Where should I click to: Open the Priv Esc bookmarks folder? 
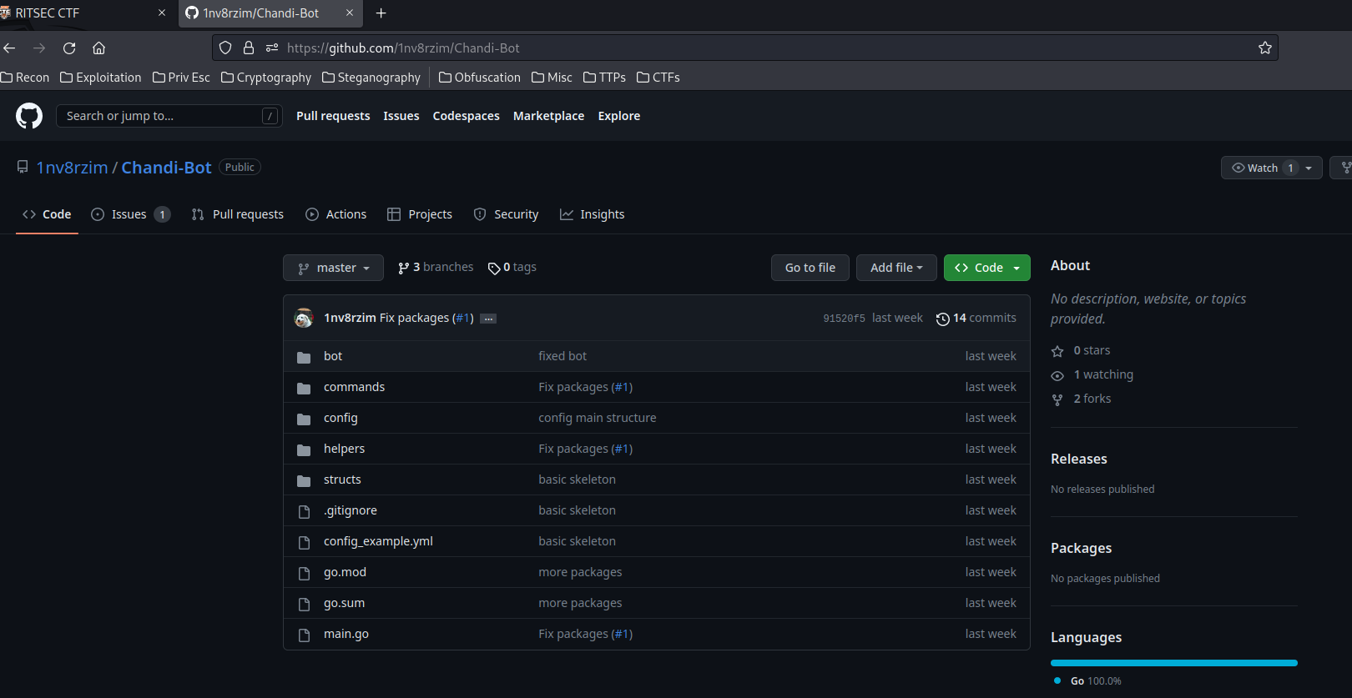click(x=182, y=78)
